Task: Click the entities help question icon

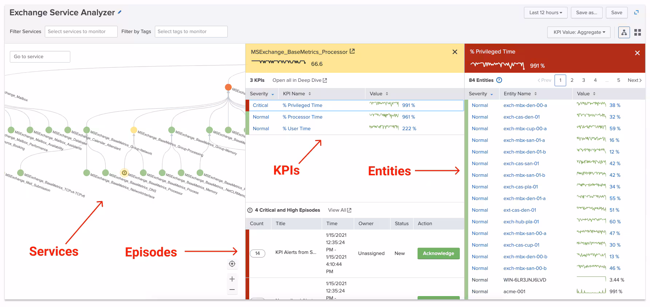Action: [x=499, y=80]
